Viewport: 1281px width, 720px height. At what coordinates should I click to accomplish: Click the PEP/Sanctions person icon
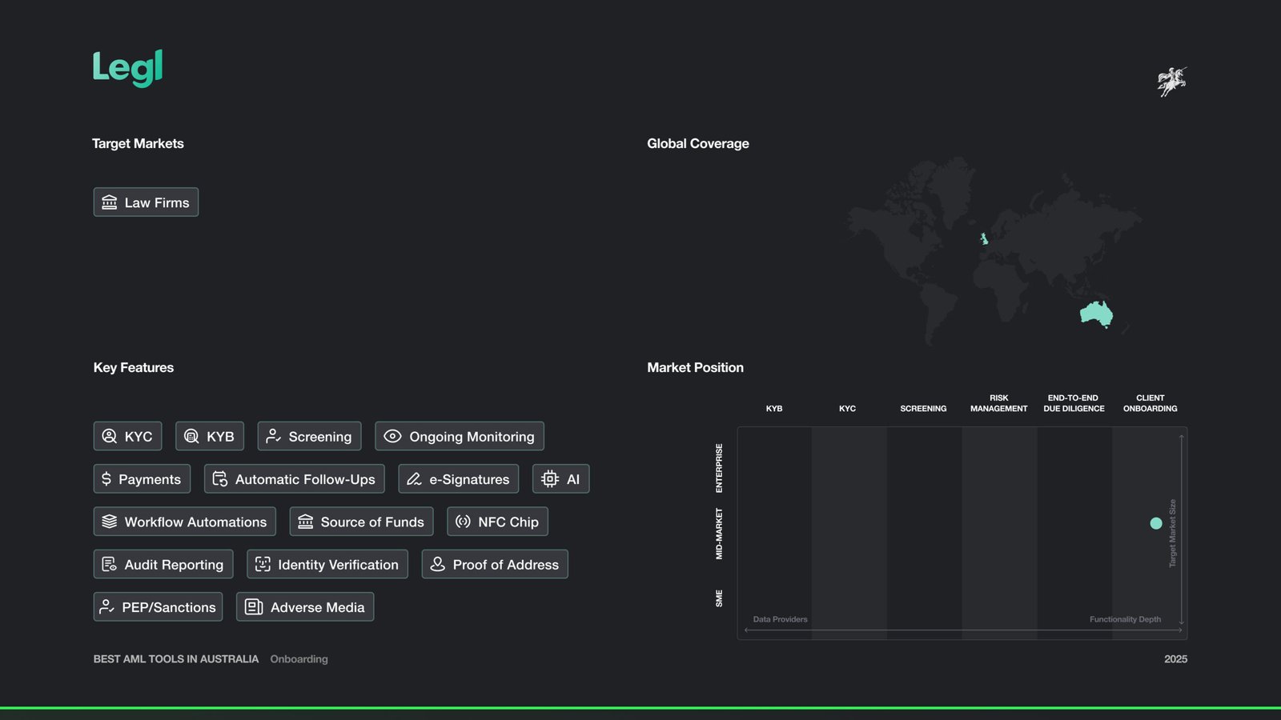(x=106, y=607)
